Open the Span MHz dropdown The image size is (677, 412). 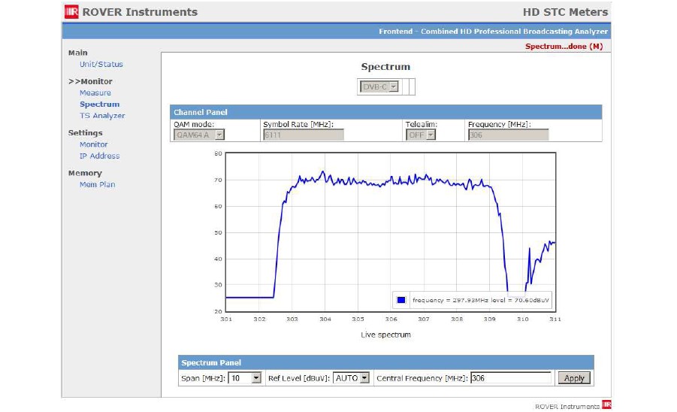pyautogui.click(x=245, y=378)
